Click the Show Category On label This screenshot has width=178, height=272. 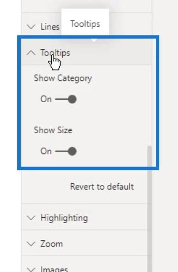point(46,99)
